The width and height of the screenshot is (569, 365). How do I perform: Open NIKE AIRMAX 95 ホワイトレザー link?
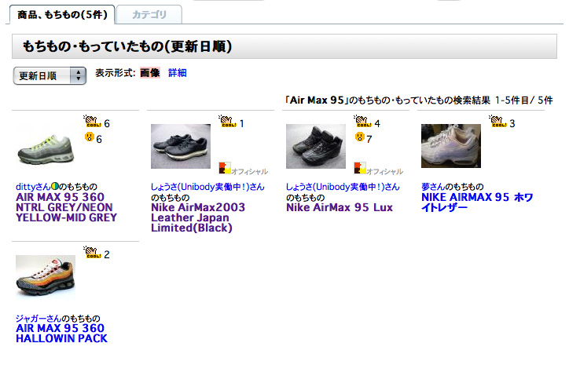coord(477,203)
